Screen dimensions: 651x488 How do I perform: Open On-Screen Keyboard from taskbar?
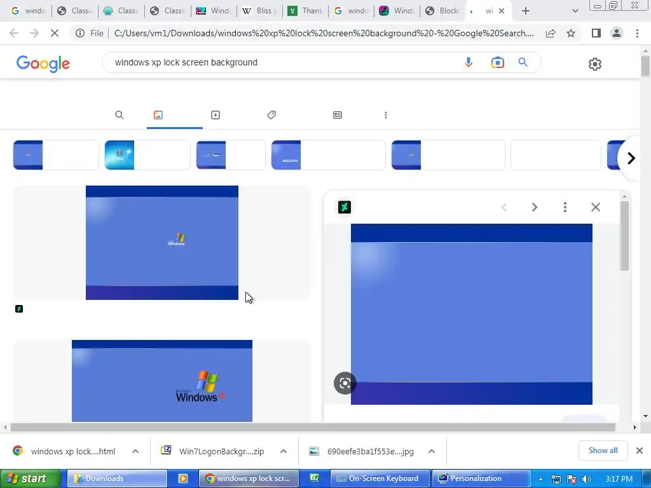[380, 478]
